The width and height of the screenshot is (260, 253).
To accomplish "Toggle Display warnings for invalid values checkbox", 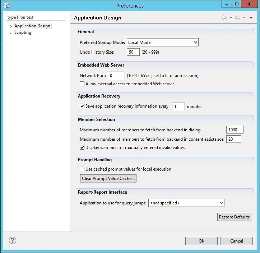I will [x=82, y=148].
